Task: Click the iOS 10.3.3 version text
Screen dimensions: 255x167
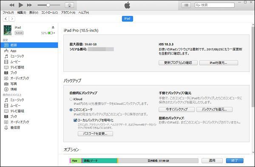Action: point(166,44)
